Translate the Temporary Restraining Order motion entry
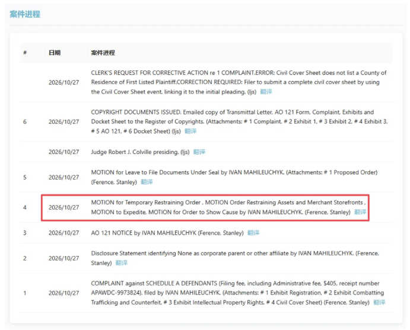 point(360,212)
